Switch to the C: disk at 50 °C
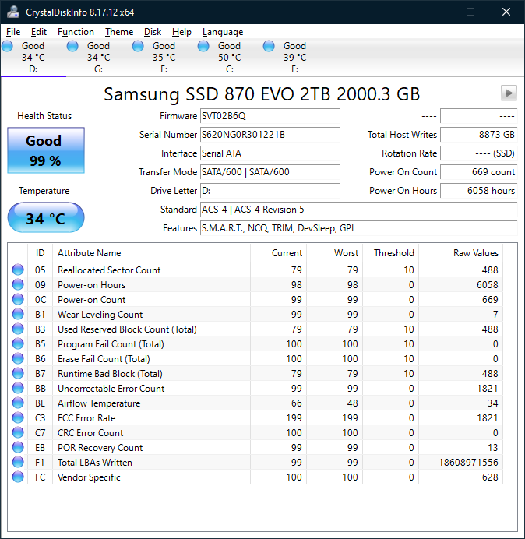Screen dimensions: 525x539 click(229, 58)
